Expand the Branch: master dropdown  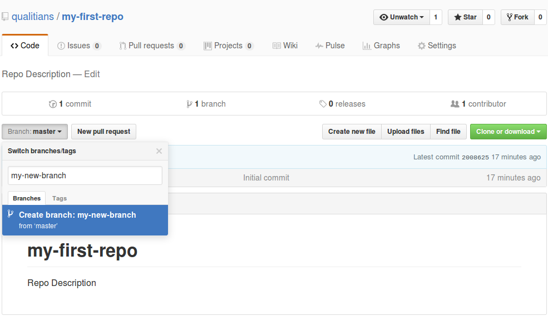[34, 132]
